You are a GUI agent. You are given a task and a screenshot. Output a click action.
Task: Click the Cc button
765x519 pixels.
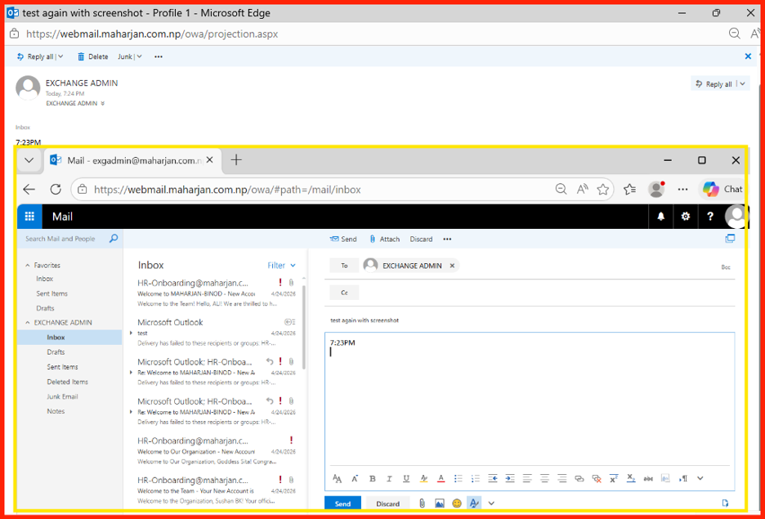(x=344, y=293)
